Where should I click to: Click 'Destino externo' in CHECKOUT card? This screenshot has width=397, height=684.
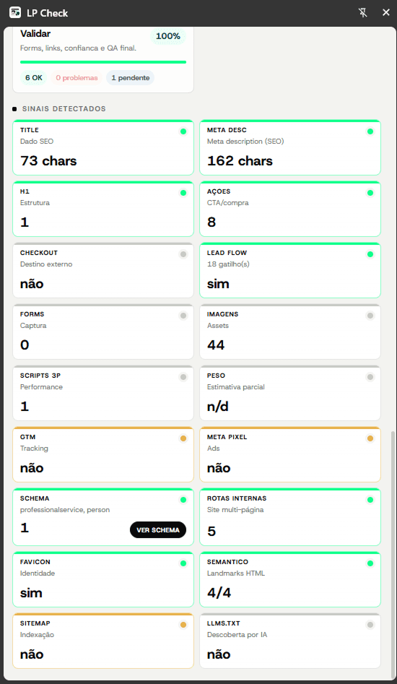click(46, 264)
